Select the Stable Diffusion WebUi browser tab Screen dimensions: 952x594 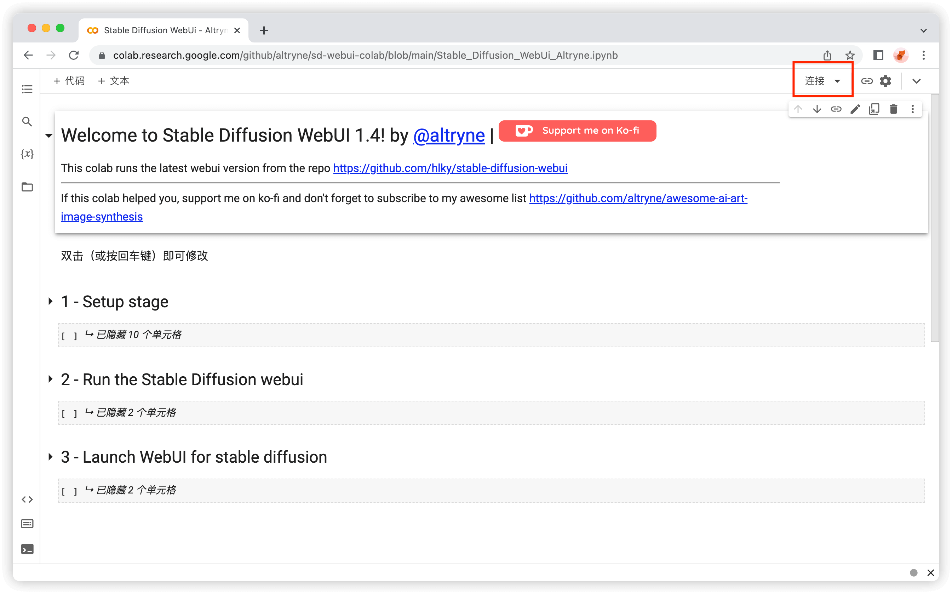click(164, 30)
